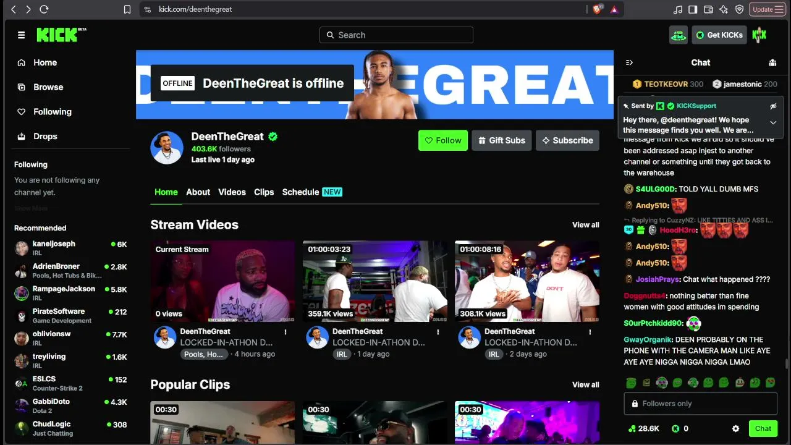Reload the page with the refresh icon
This screenshot has height=445, width=791.
pyautogui.click(x=44, y=9)
